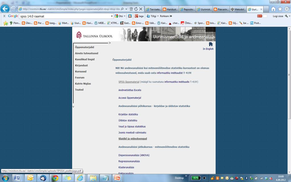This screenshot has height=182, width=291.
Task: Click the Jaga share button
Action: click(x=139, y=16)
